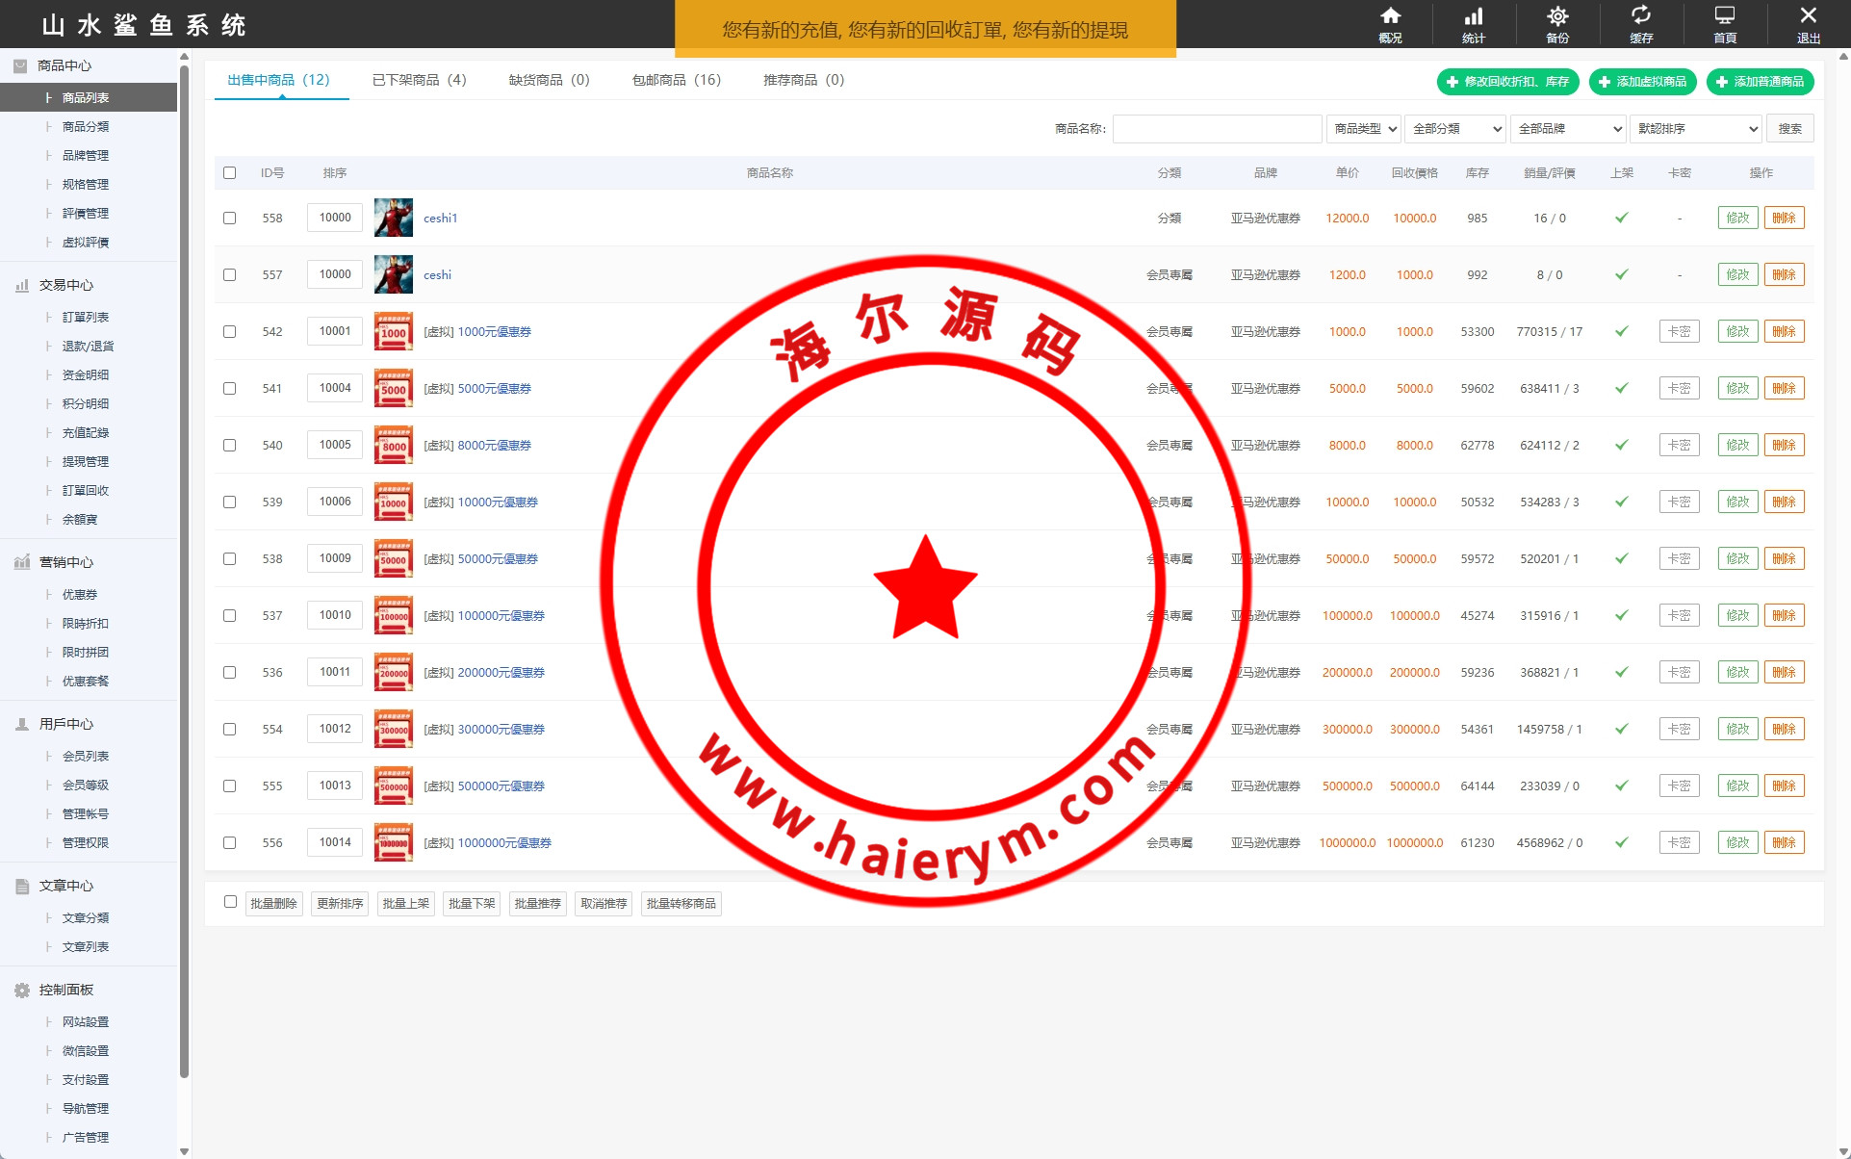Image resolution: width=1851 pixels, height=1159 pixels.
Task: Click the 添加虚拟商品 button
Action: [x=1642, y=82]
